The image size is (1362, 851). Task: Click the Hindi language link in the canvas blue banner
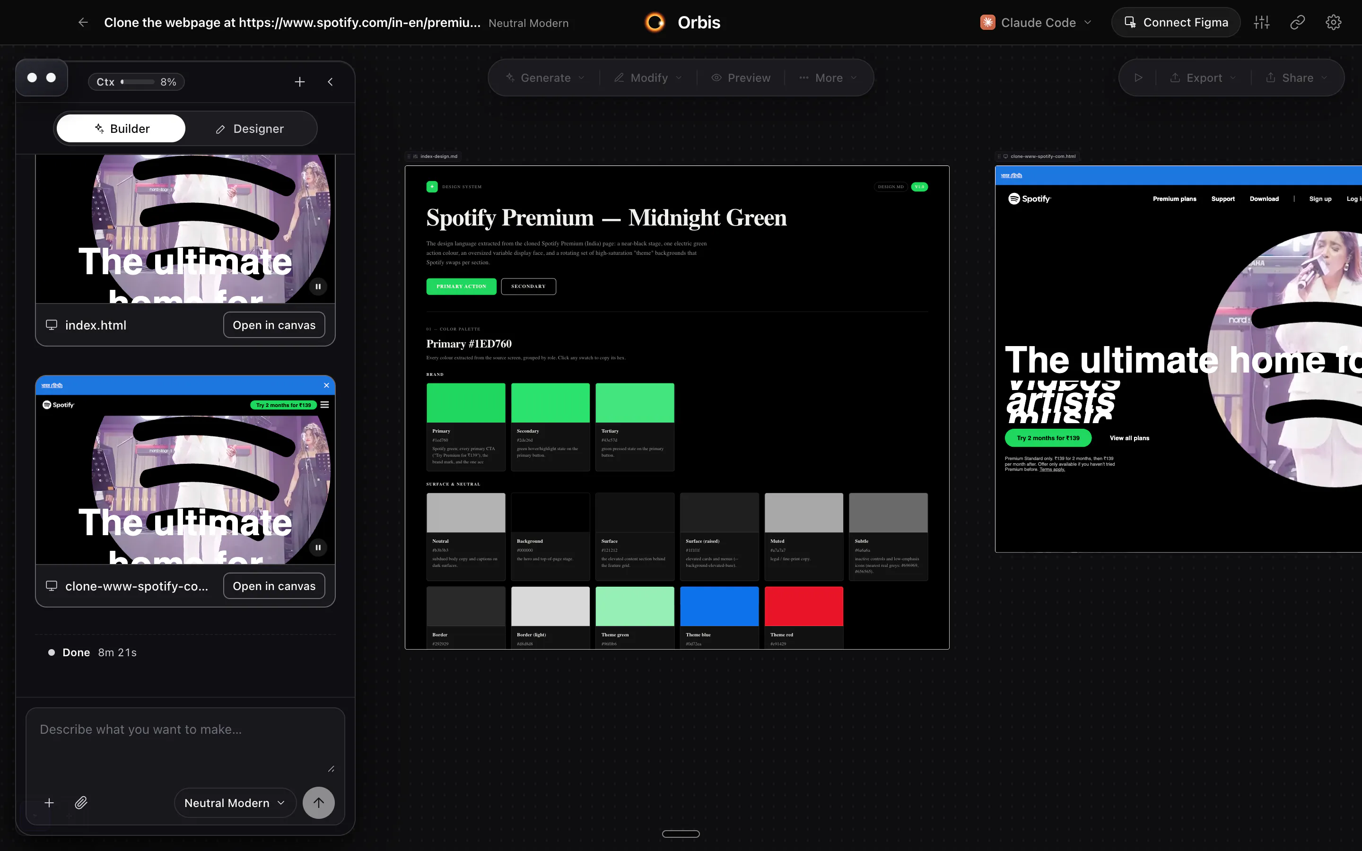(1012, 175)
